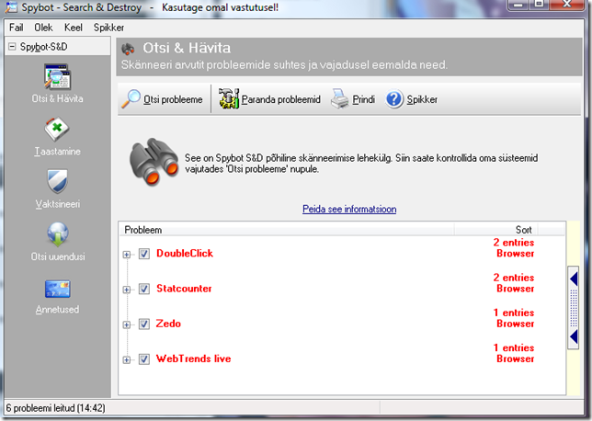Click the '1 entries Browser' text for Zedo

[x=514, y=318]
